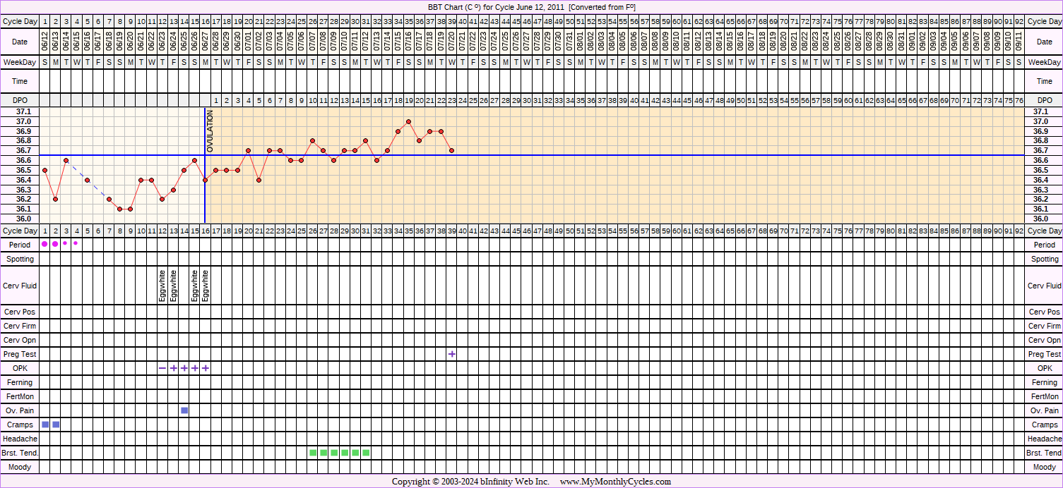
Task: Click the peak temperature point at 37.0
Action: [408, 121]
